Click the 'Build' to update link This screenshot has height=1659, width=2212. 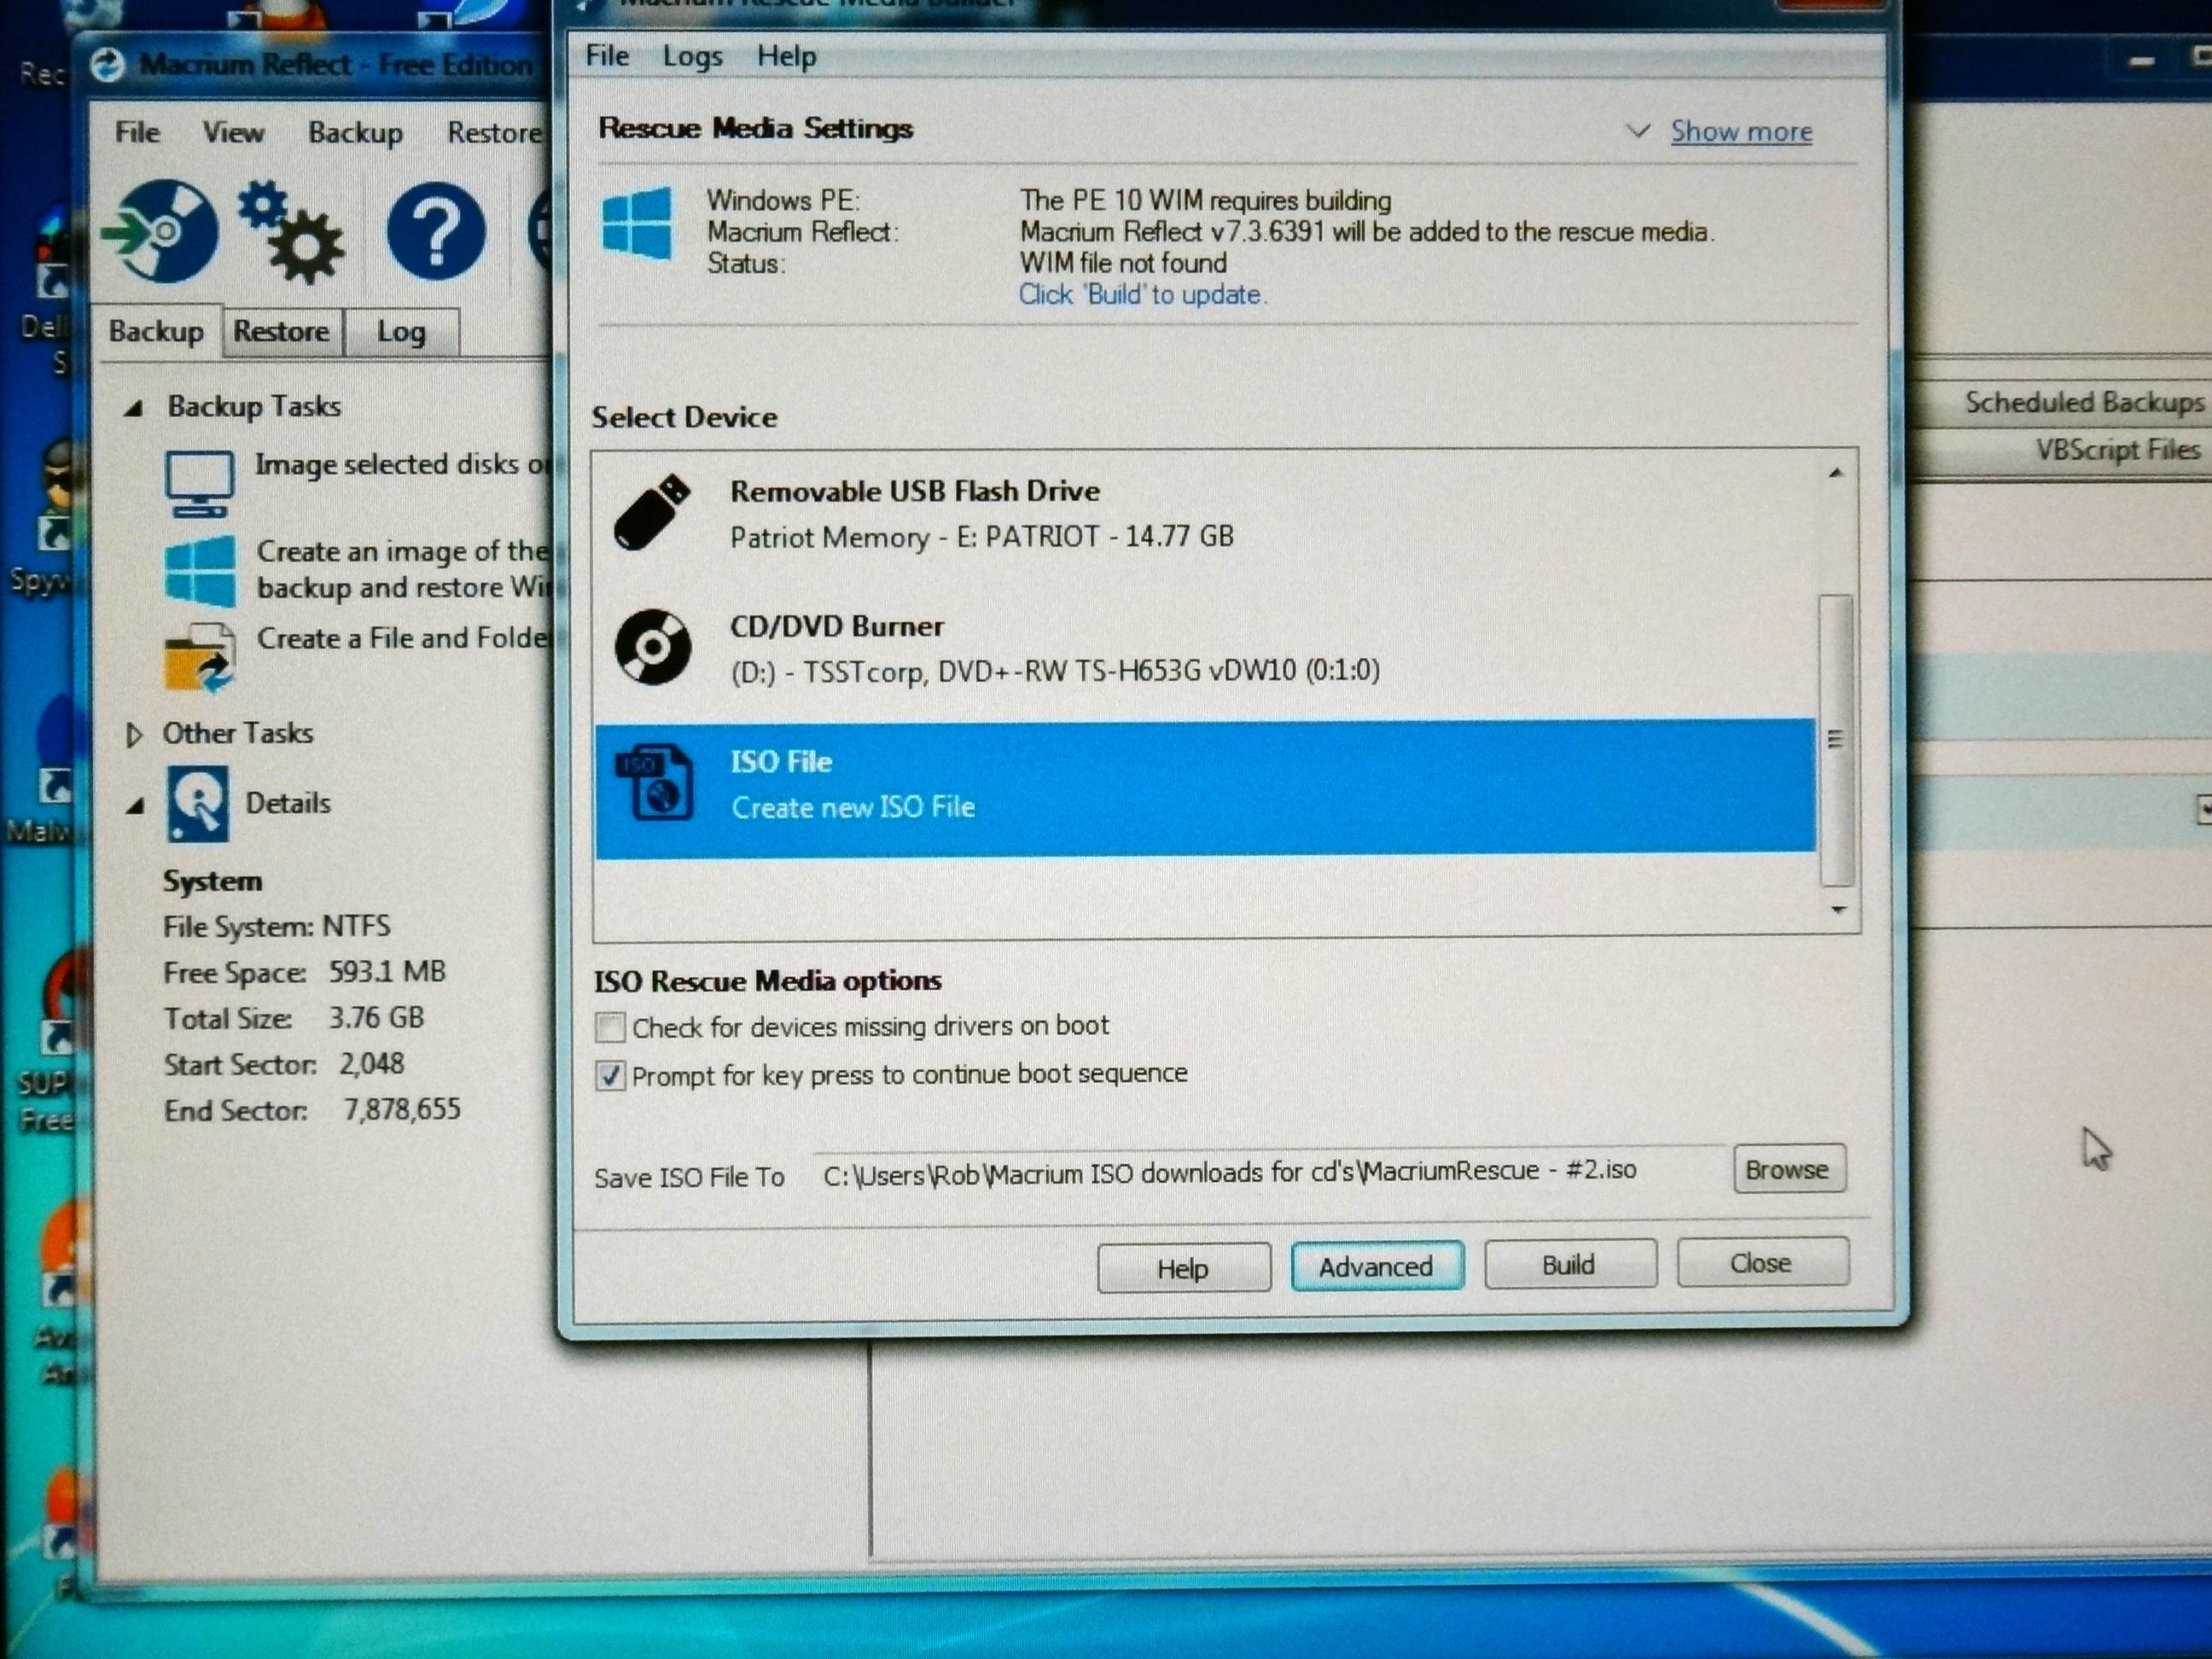tap(1143, 295)
